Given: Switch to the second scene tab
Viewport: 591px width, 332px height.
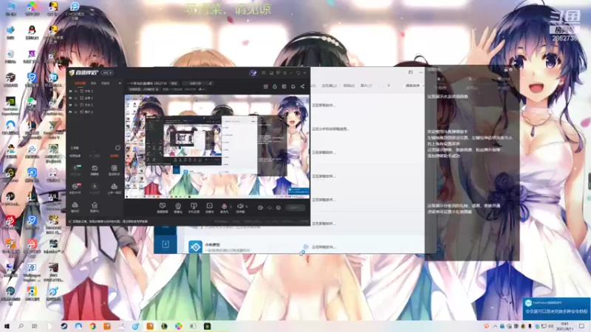Looking at the screenshot, I should coord(93,83).
